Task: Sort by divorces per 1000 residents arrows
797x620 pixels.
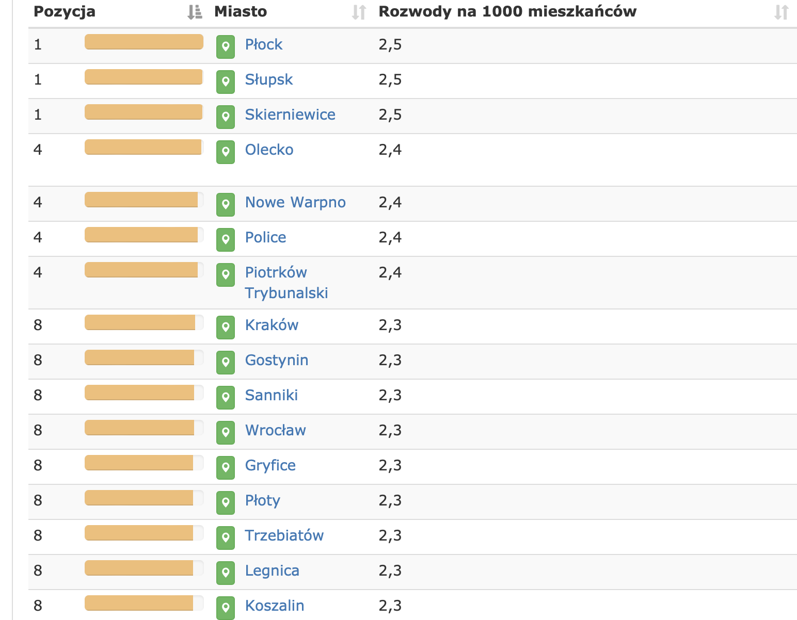Action: pyautogui.click(x=781, y=12)
